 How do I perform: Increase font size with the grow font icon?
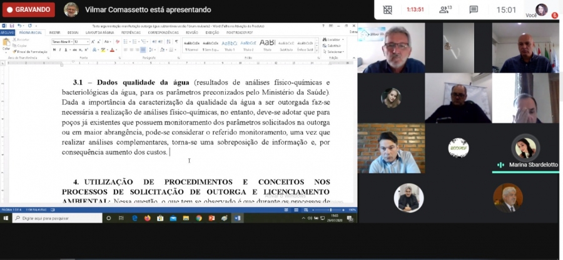coord(93,42)
